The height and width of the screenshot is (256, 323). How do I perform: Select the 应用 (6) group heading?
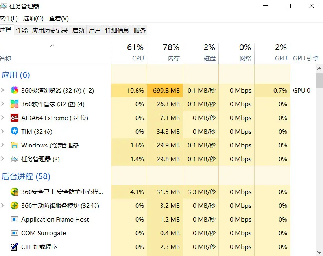(x=16, y=75)
